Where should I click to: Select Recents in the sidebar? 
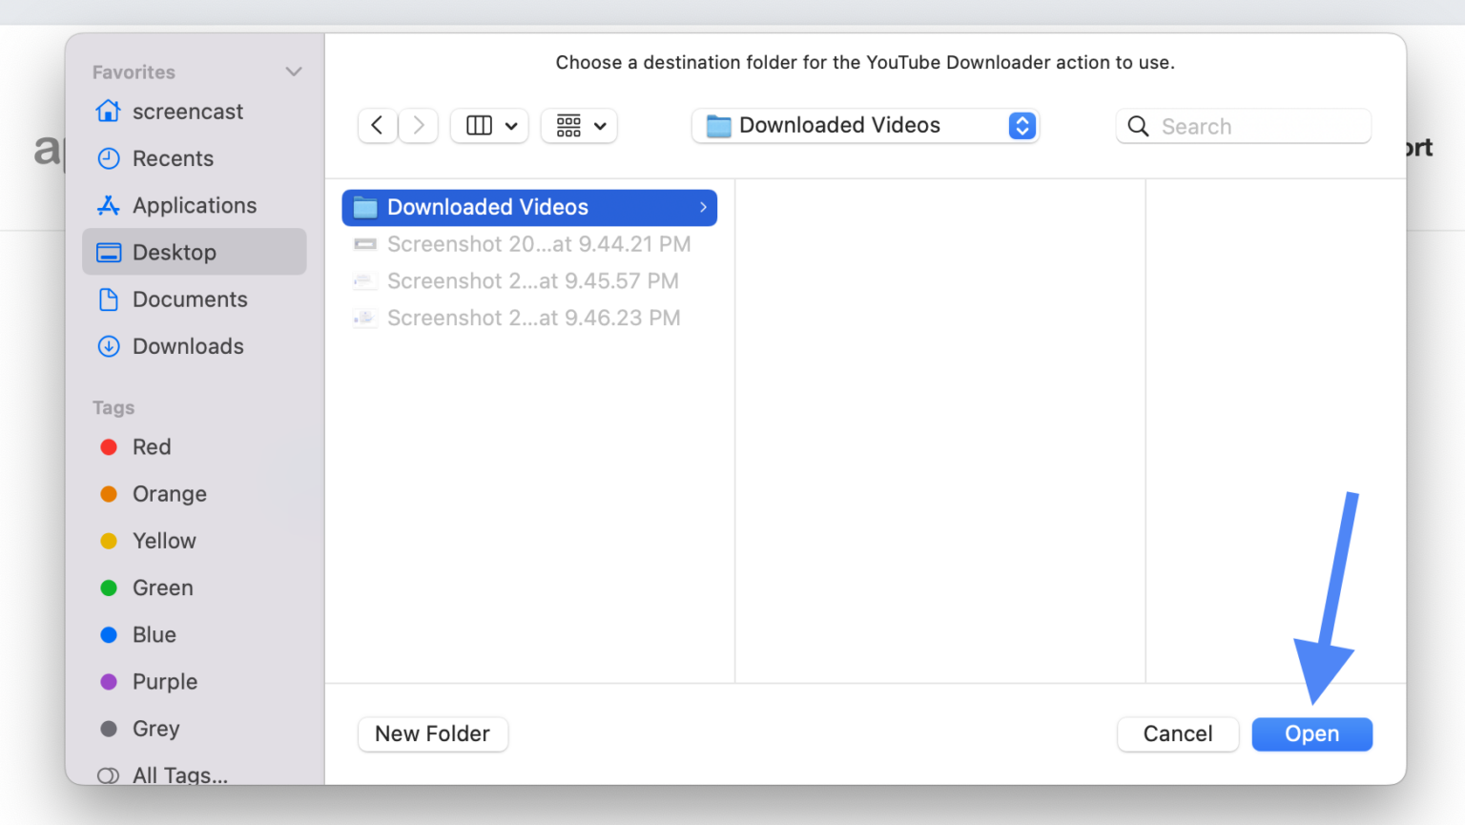[x=174, y=158]
